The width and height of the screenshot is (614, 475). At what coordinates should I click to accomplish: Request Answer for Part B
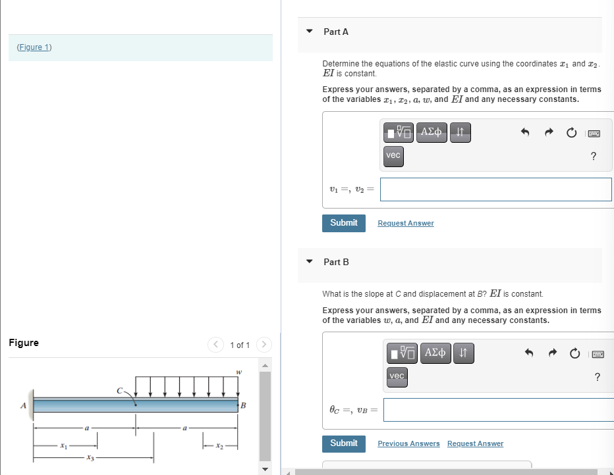coord(476,443)
